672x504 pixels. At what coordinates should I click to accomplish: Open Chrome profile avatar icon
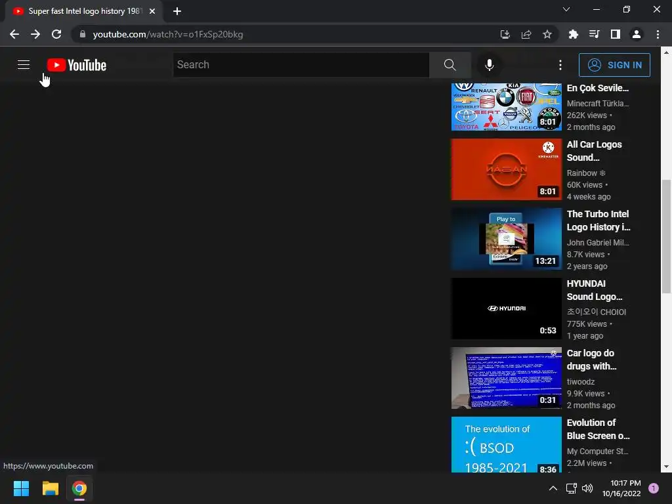click(x=637, y=34)
